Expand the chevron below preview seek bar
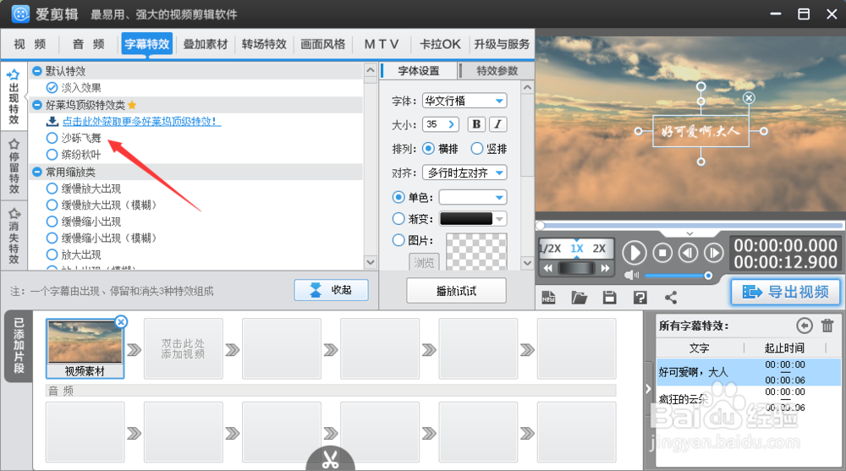 (x=689, y=233)
